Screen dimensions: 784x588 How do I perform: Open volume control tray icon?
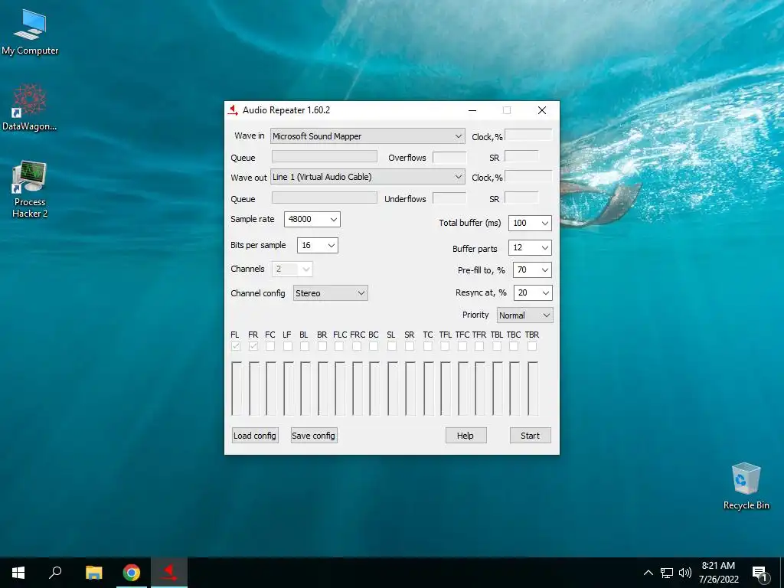click(x=685, y=573)
